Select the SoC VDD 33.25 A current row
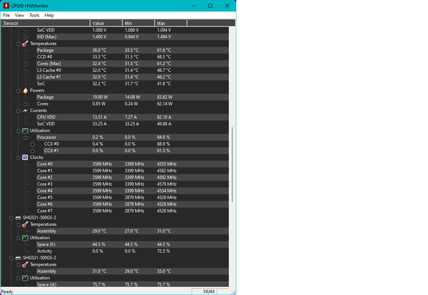428x295 pixels. coord(133,124)
